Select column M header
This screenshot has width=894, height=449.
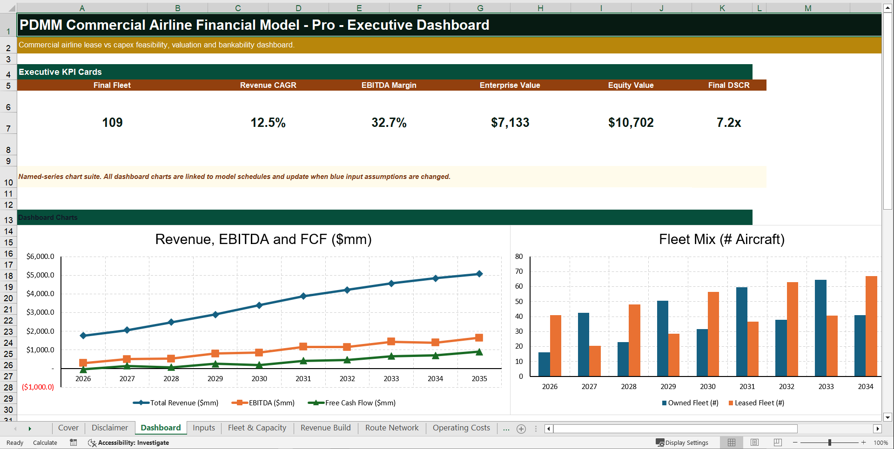click(808, 8)
